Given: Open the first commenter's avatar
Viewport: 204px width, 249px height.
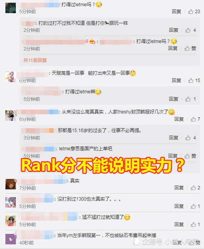Looking at the screenshot, I should point(10,8).
